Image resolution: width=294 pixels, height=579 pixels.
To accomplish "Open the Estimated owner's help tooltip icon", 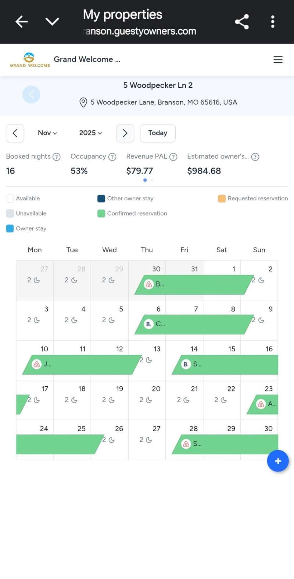I will pos(255,157).
